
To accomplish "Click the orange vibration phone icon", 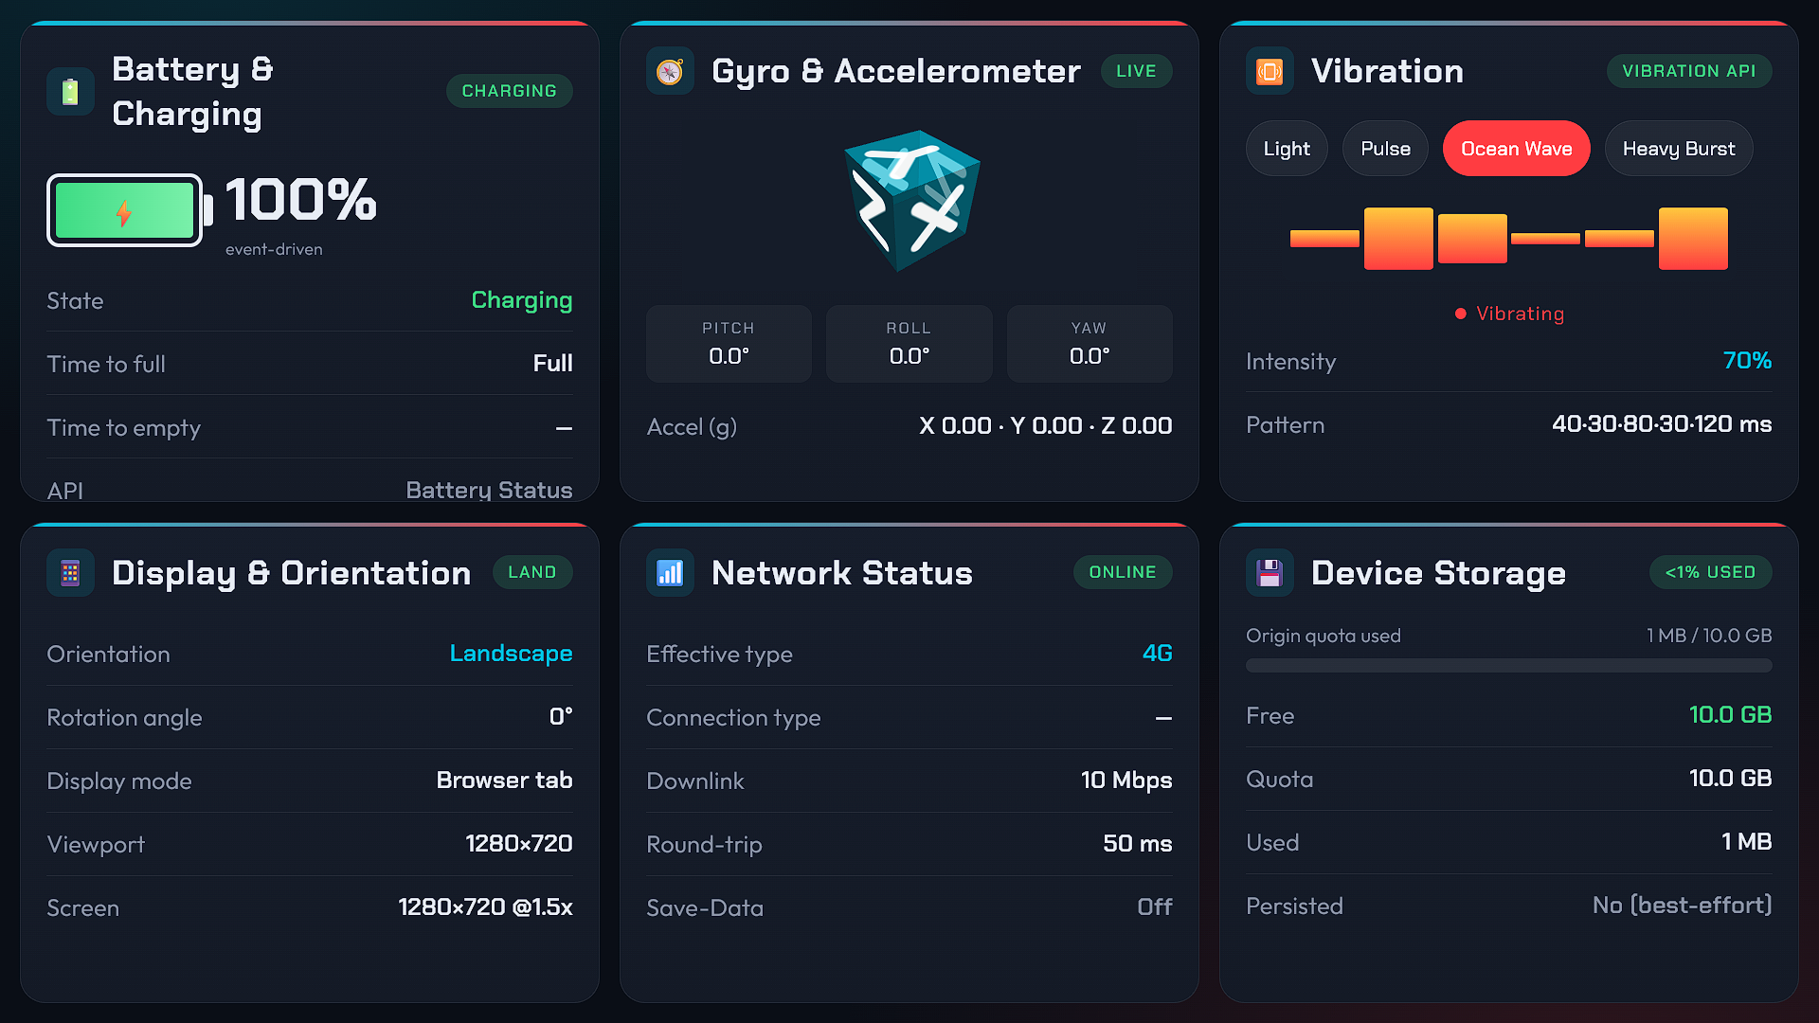I will 1270,71.
